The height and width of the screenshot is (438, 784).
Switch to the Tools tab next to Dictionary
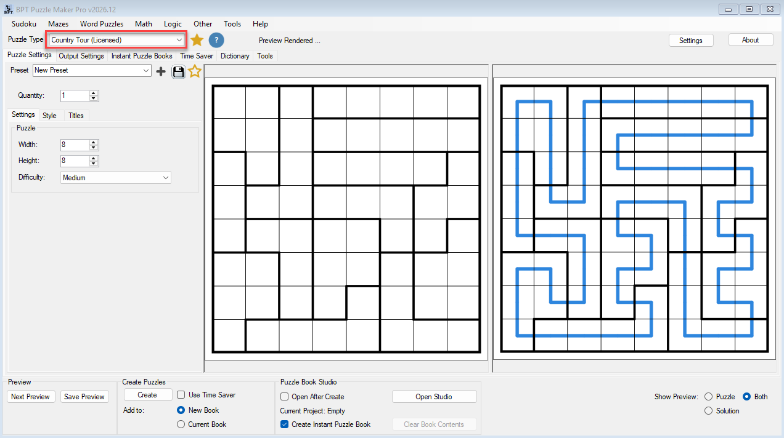(x=265, y=56)
